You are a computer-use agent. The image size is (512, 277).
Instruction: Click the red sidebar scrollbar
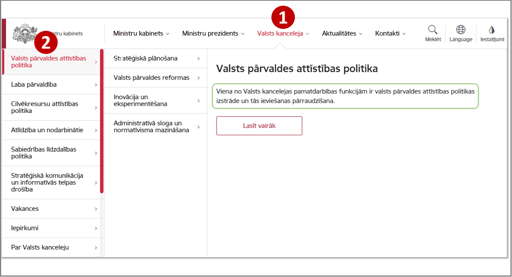pos(102,121)
